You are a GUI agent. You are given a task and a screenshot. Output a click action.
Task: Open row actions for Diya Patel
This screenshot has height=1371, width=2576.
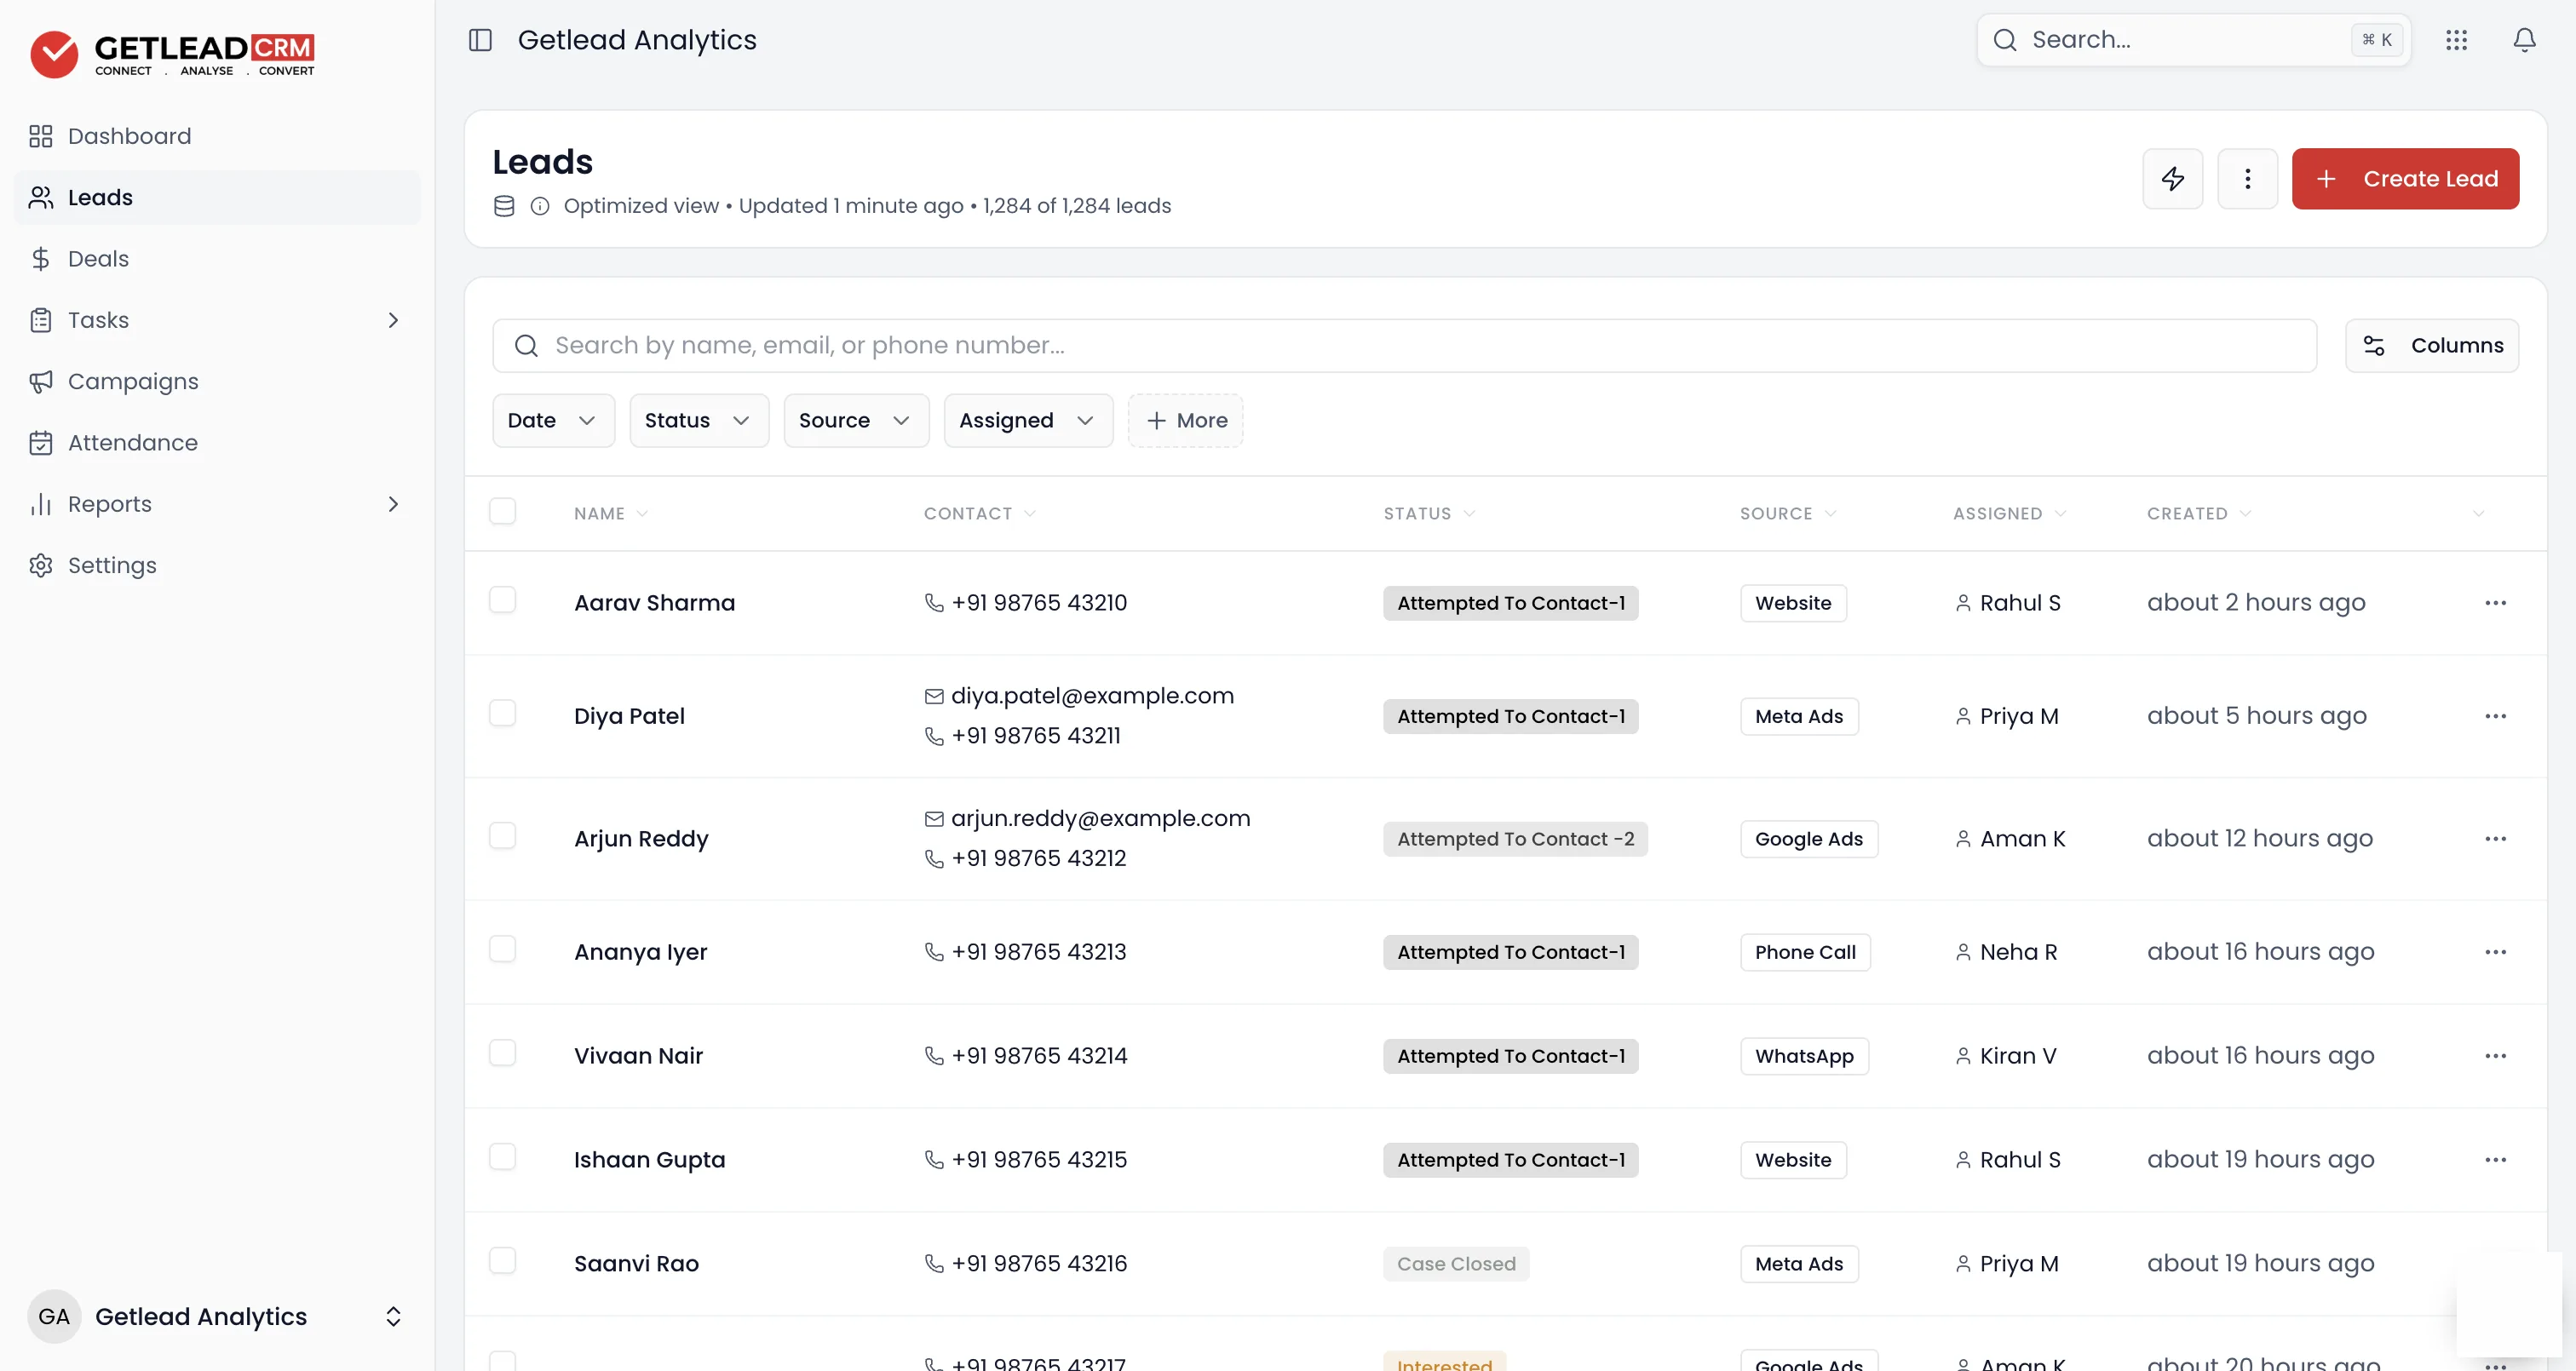point(2495,716)
